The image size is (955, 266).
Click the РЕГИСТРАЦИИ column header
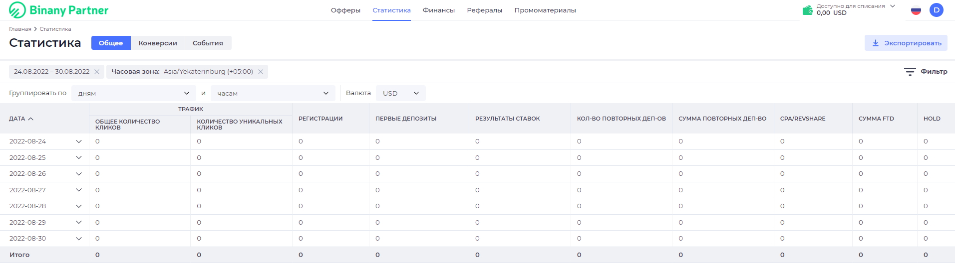pos(320,119)
